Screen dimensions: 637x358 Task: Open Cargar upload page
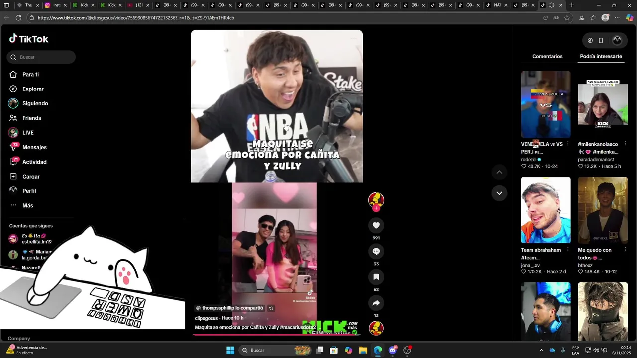(24, 177)
